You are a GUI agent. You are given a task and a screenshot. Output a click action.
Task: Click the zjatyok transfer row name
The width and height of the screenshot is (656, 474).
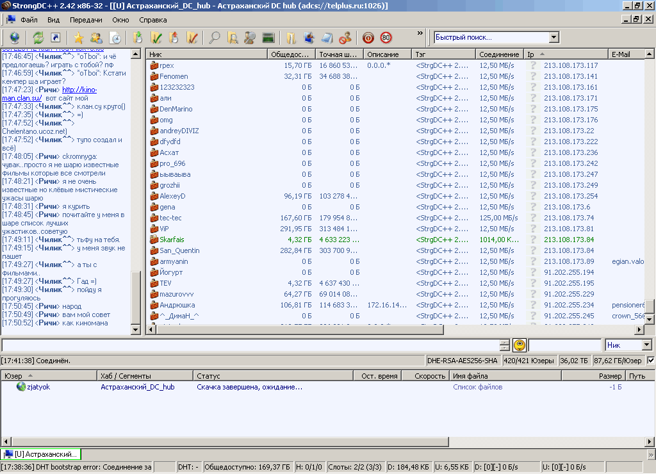tap(38, 387)
